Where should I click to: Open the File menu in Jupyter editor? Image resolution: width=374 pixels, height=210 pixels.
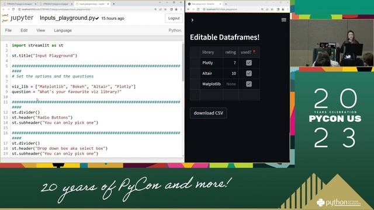pyautogui.click(x=8, y=30)
